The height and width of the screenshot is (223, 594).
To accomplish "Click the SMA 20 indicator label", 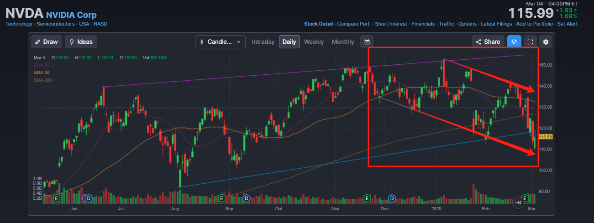I will (42, 65).
